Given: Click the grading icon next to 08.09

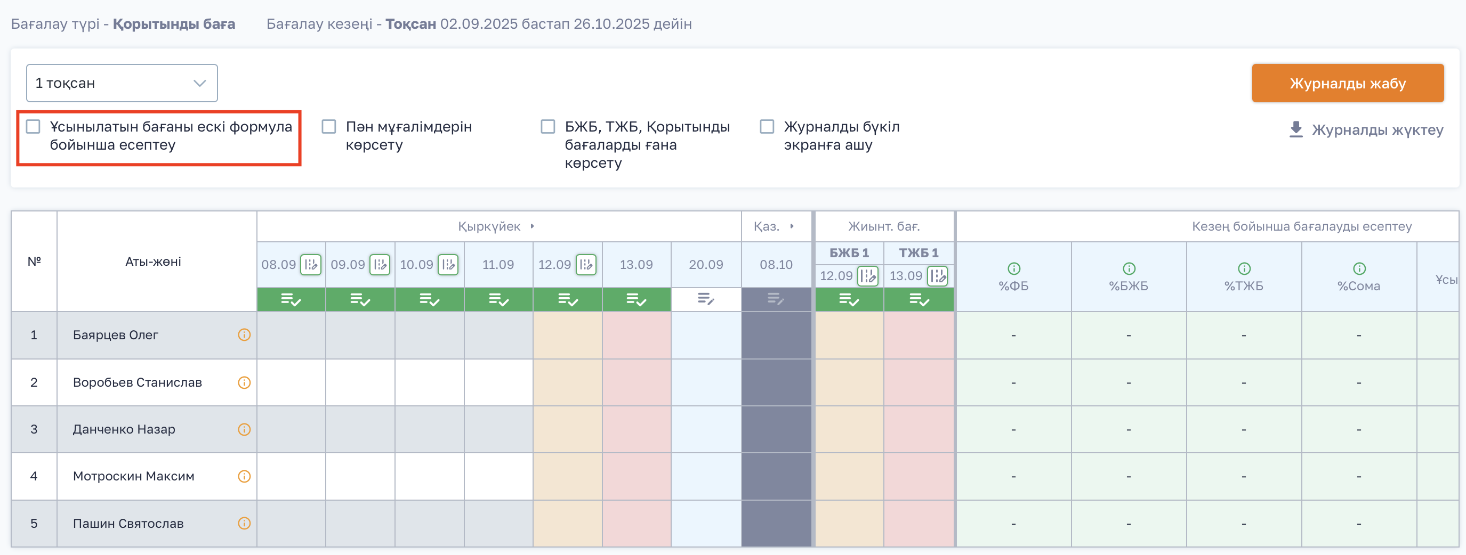Looking at the screenshot, I should 311,264.
